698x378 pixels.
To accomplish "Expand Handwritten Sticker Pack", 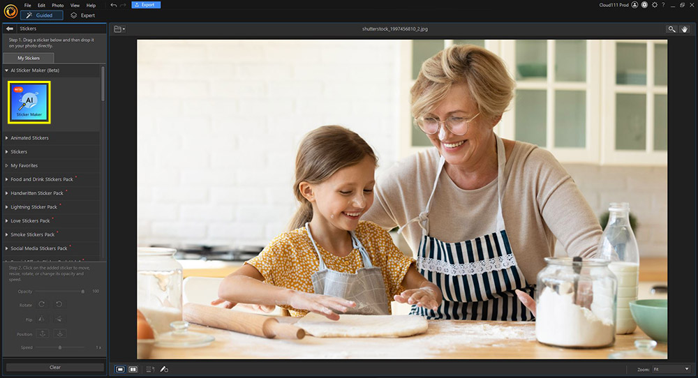I will [52, 193].
